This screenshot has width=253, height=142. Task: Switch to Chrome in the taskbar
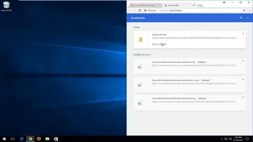pos(30,139)
